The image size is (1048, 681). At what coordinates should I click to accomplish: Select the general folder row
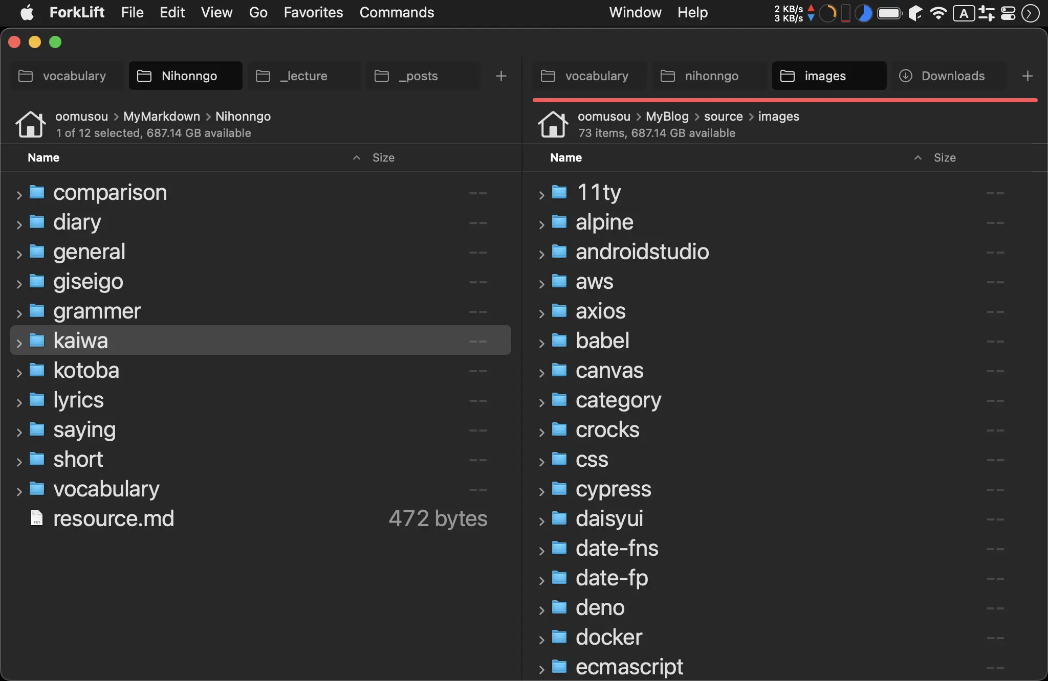click(260, 251)
